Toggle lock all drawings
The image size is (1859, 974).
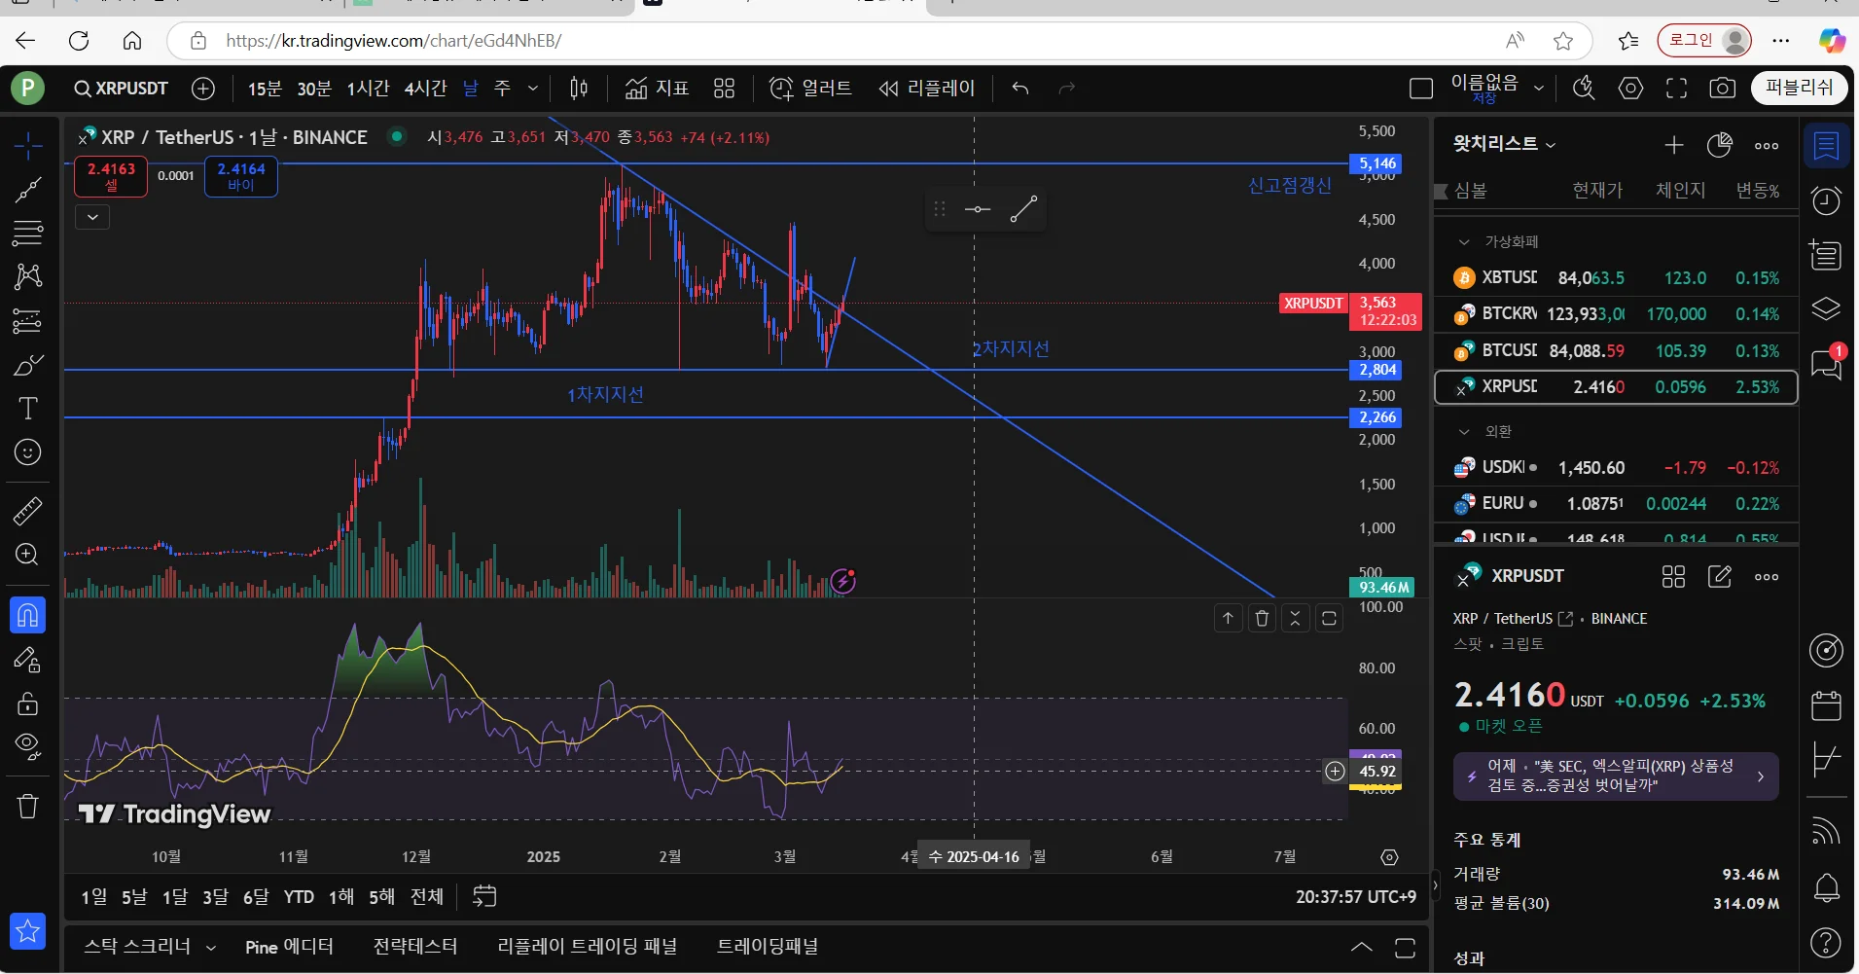point(28,703)
